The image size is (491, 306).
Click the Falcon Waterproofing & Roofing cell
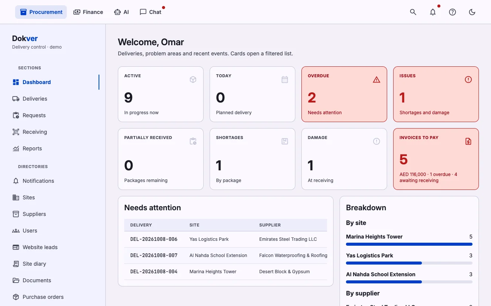point(293,256)
